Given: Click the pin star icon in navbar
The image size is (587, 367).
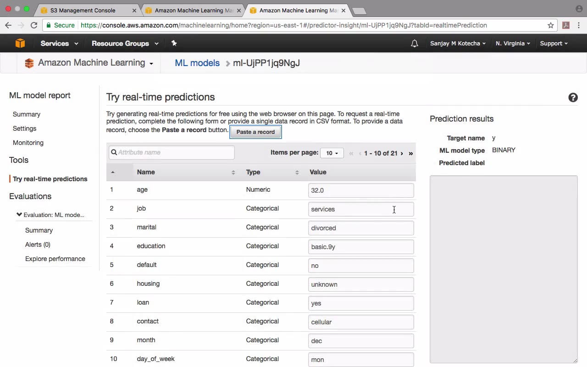Looking at the screenshot, I should (174, 43).
